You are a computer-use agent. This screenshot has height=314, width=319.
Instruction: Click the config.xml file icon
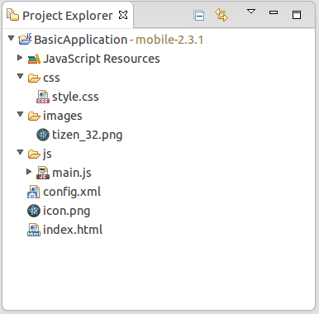coord(34,192)
